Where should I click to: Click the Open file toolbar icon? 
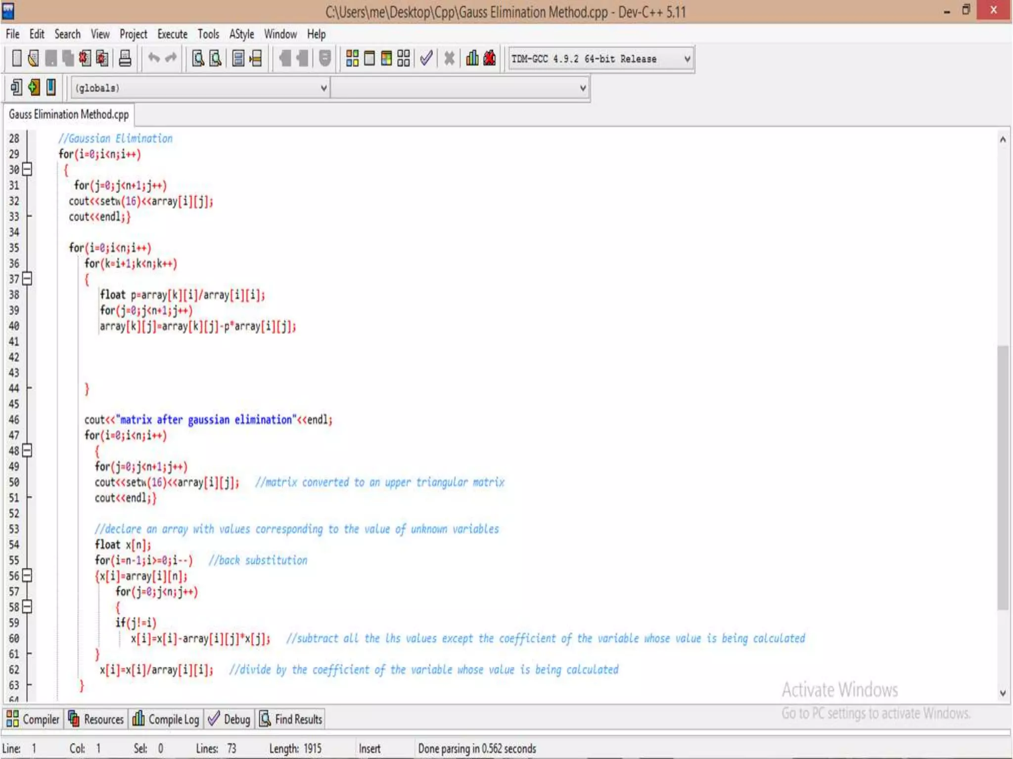[33, 58]
